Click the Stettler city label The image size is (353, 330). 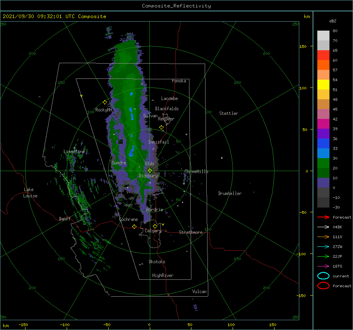229,113
